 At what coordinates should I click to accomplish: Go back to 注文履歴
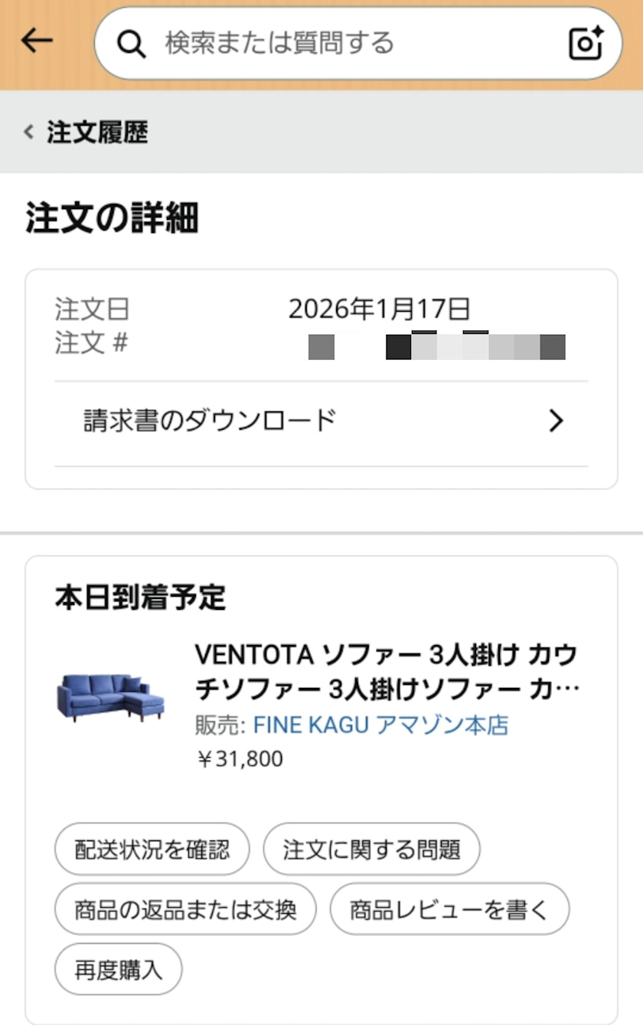click(97, 132)
